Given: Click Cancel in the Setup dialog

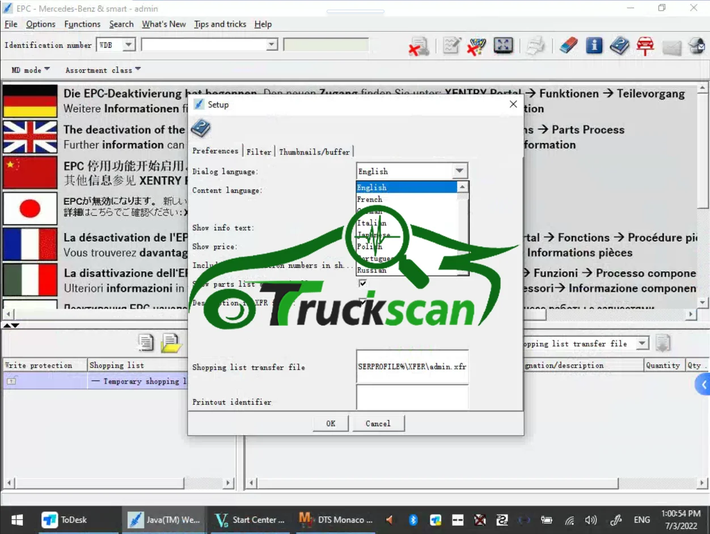Looking at the screenshot, I should tap(378, 423).
